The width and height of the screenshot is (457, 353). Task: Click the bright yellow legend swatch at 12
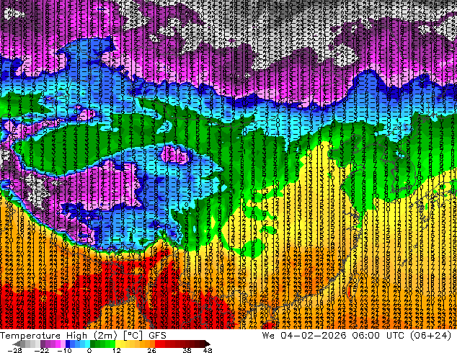tap(117, 344)
